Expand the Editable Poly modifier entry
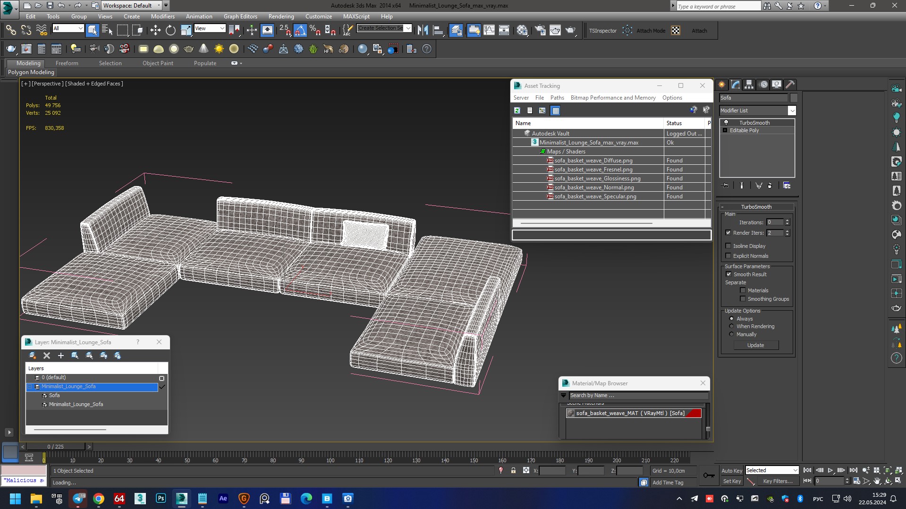The width and height of the screenshot is (906, 509). point(725,130)
